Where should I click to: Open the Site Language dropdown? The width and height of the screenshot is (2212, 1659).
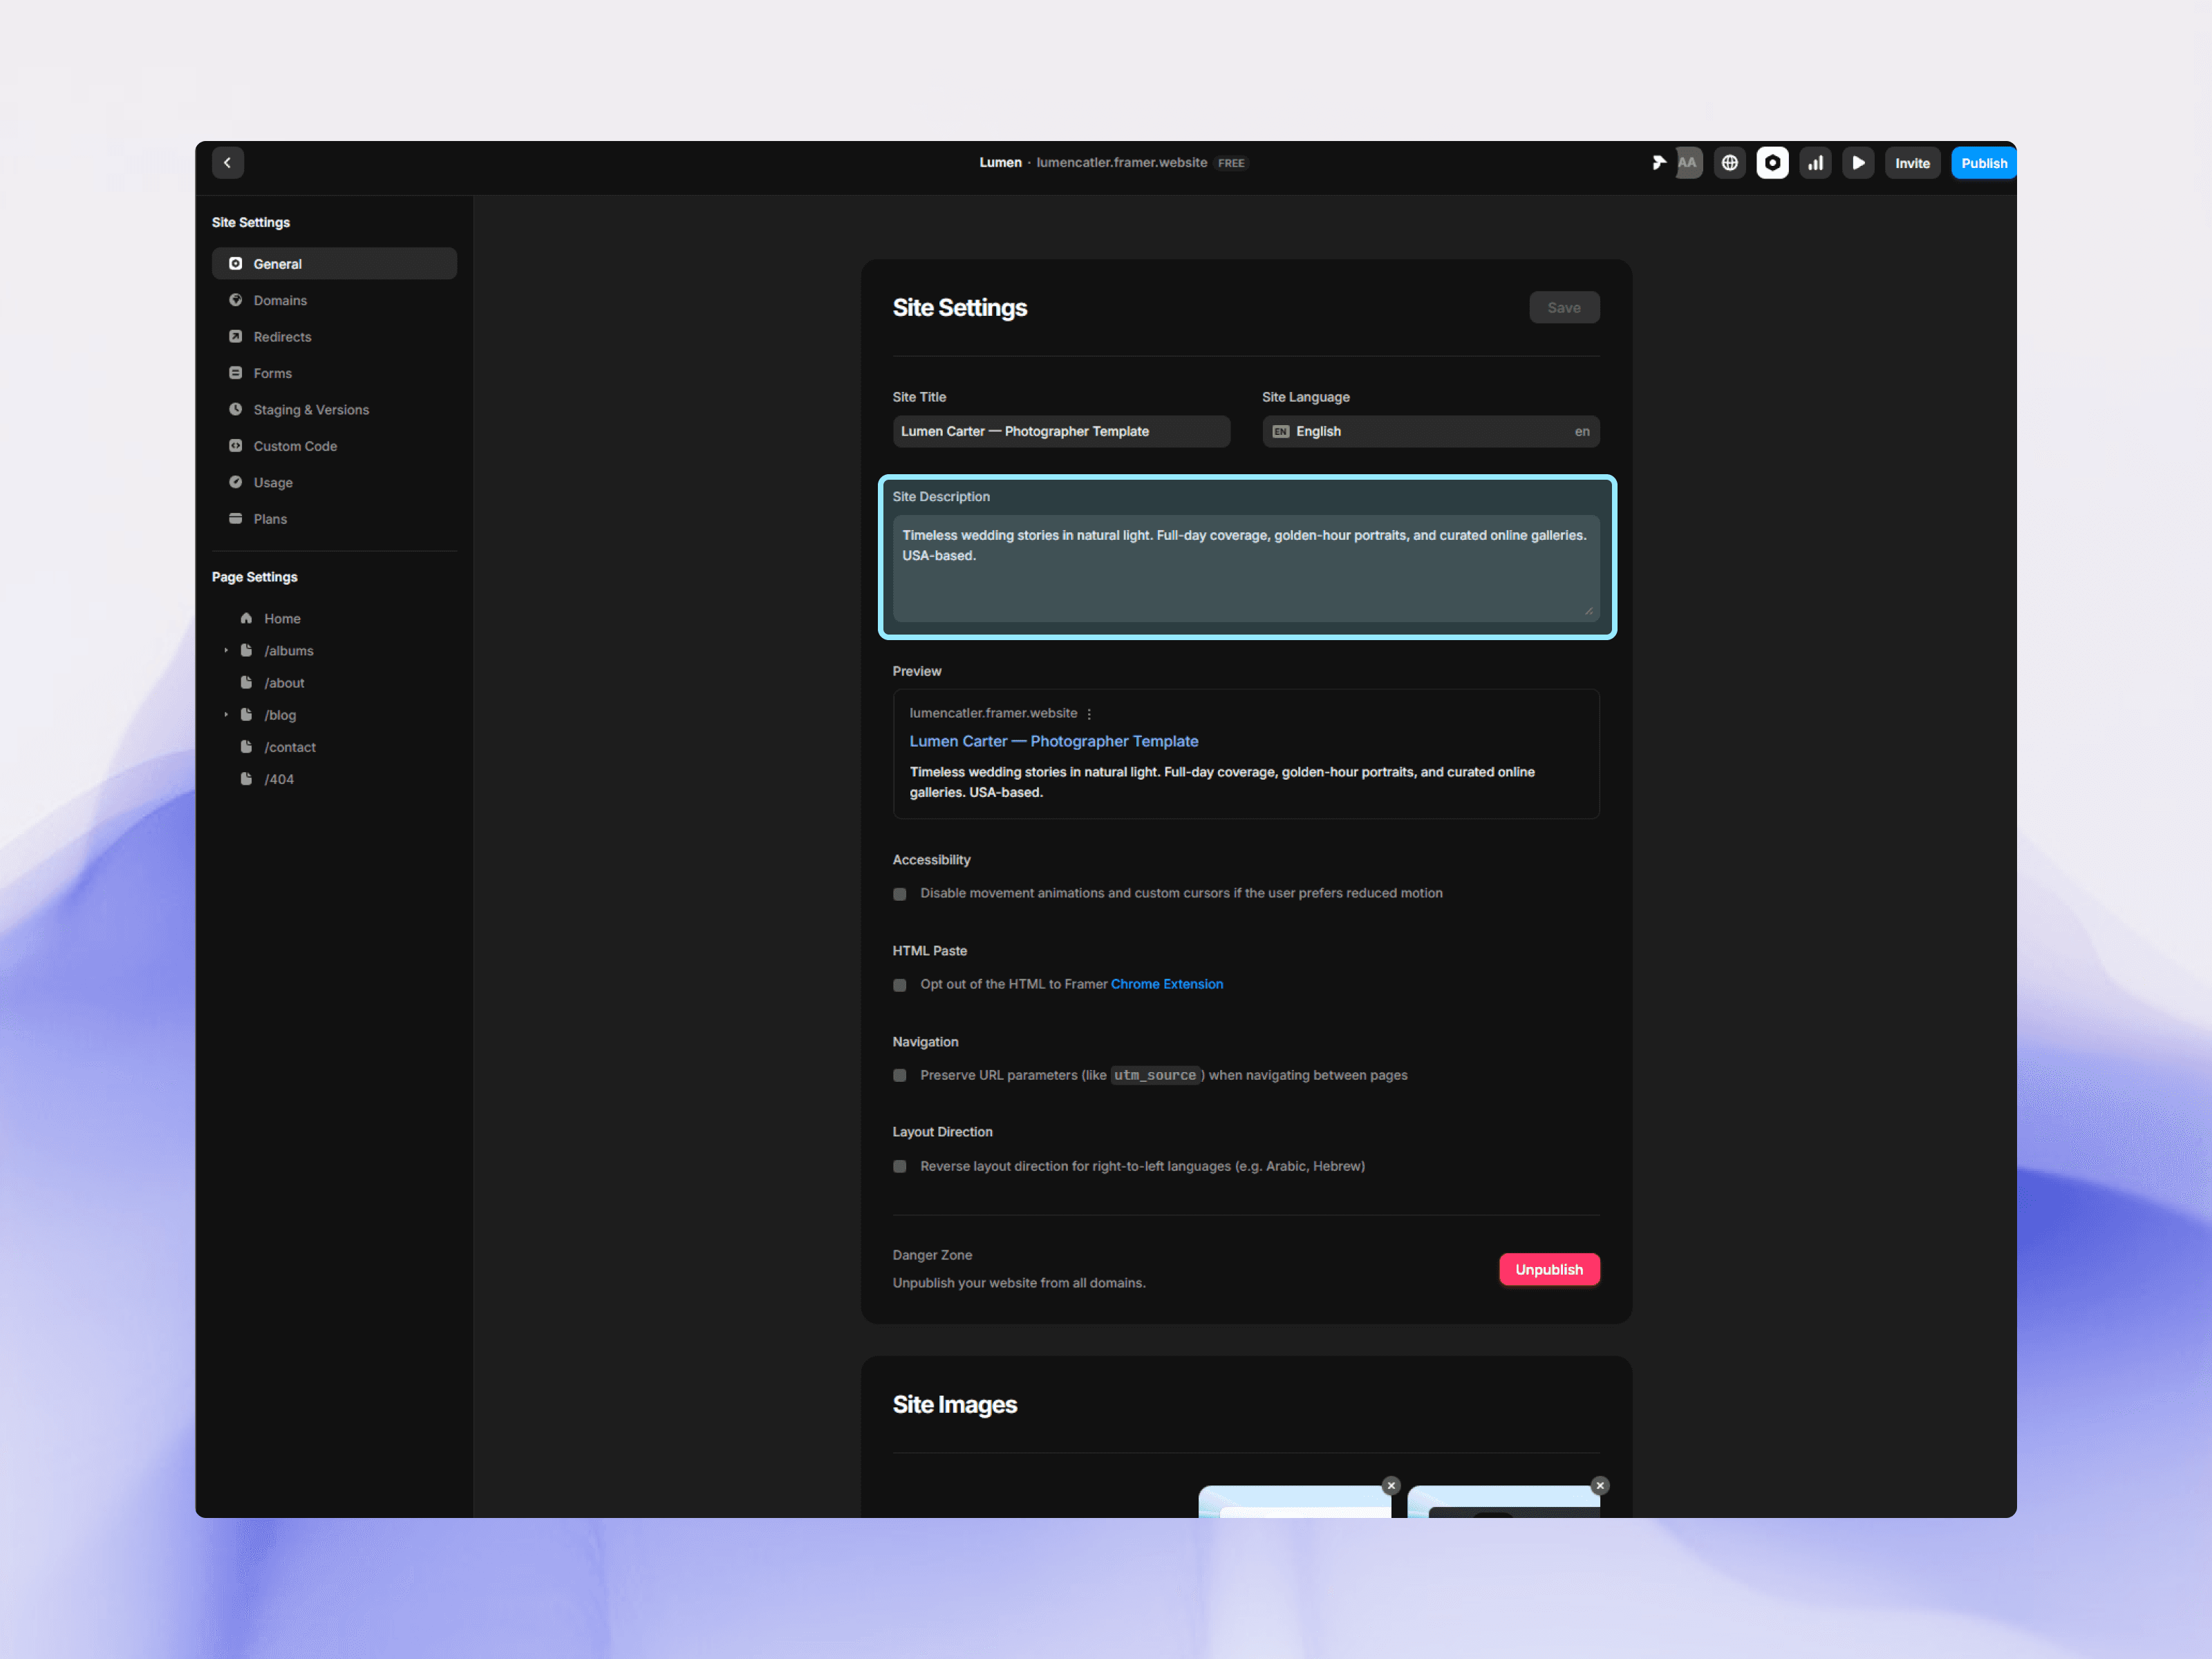coord(1430,432)
